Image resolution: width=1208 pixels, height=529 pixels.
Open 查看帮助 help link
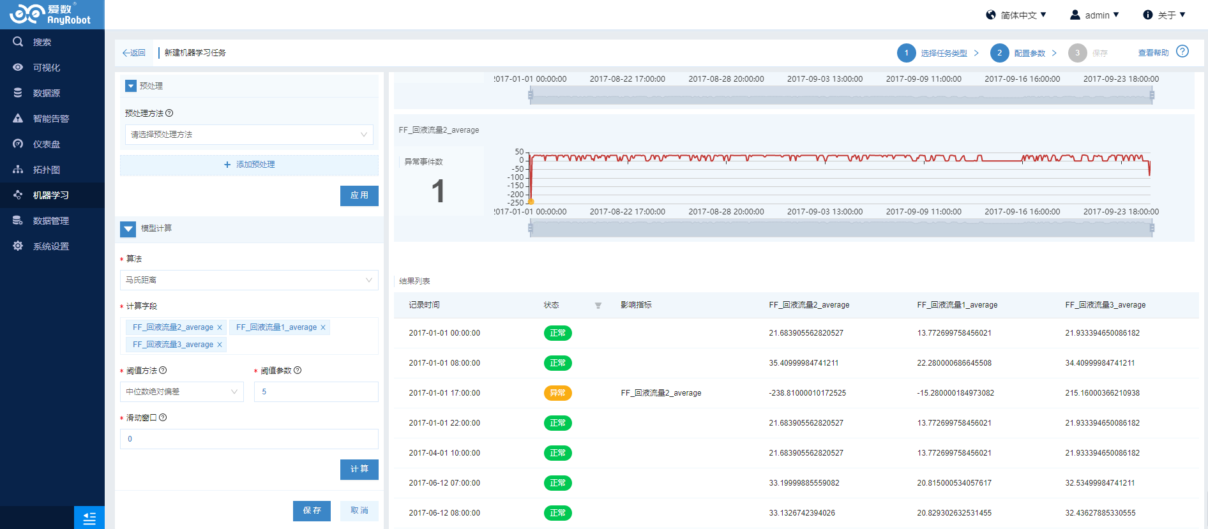[1153, 53]
